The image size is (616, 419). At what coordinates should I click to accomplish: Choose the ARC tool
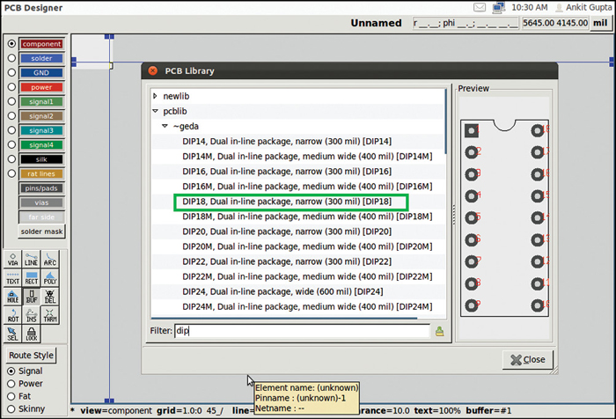pos(50,259)
